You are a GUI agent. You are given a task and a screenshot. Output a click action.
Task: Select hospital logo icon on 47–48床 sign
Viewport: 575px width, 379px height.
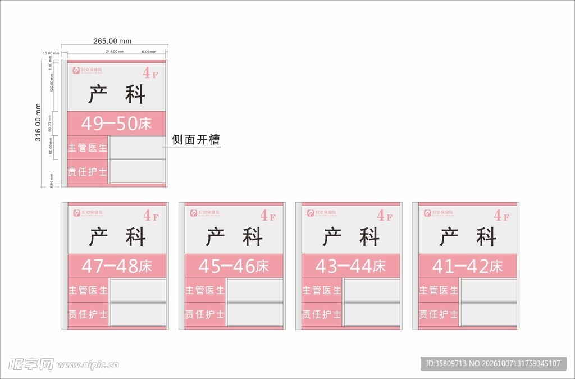(x=76, y=213)
